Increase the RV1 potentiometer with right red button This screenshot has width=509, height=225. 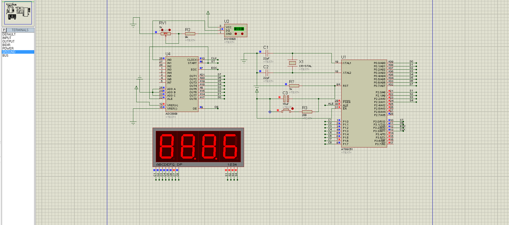(169, 30)
